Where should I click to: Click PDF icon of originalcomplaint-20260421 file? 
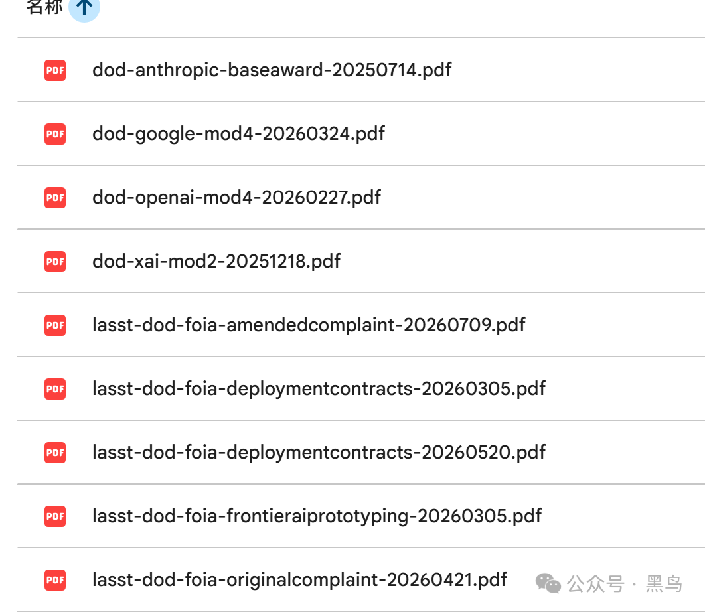click(55, 580)
